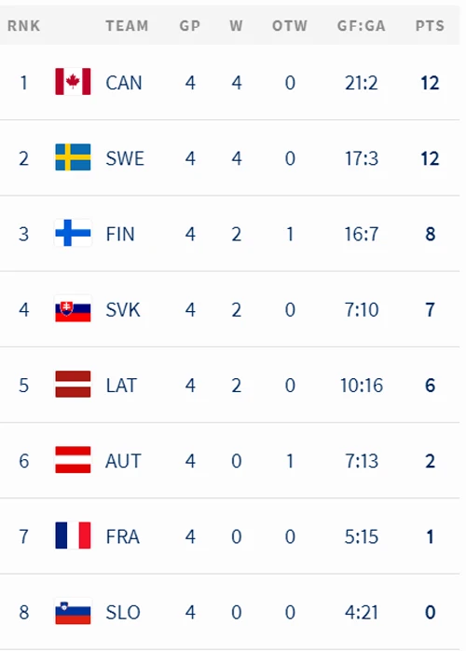The width and height of the screenshot is (466, 651).
Task: Open the Slovakia flag icon
Action: pyautogui.click(x=73, y=308)
